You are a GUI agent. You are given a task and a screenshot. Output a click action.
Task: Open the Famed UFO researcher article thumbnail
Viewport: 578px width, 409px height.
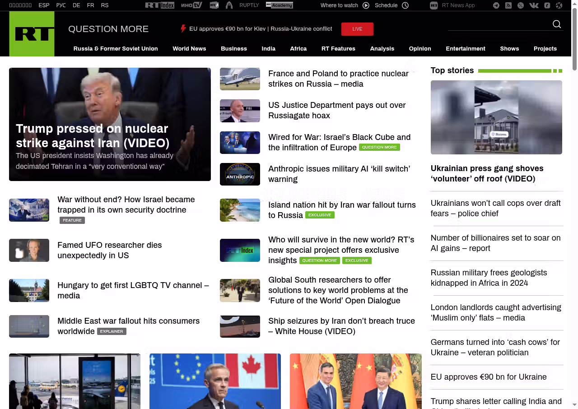point(29,251)
